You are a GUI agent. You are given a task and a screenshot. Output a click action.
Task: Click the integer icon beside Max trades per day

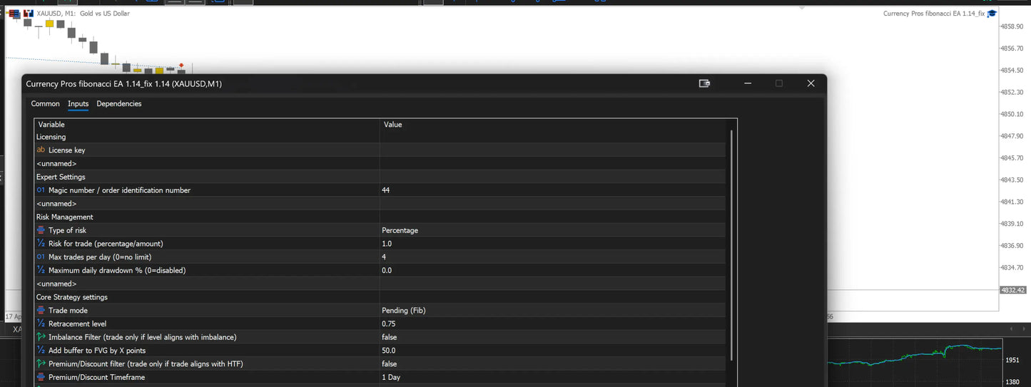[x=41, y=257]
